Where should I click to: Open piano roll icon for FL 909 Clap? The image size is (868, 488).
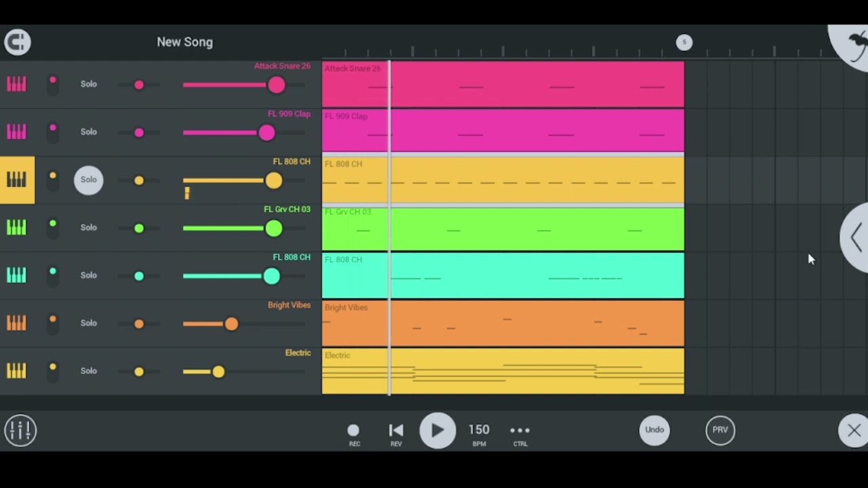pos(16,131)
